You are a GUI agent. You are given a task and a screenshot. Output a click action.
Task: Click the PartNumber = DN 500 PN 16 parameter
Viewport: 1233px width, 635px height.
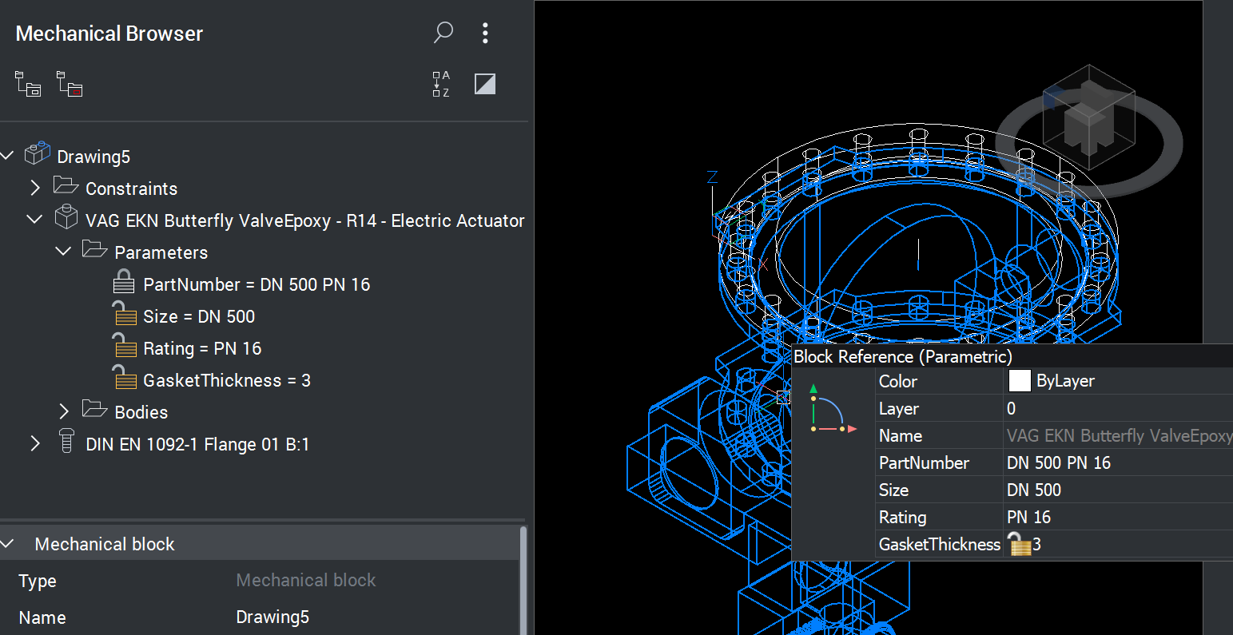[256, 284]
